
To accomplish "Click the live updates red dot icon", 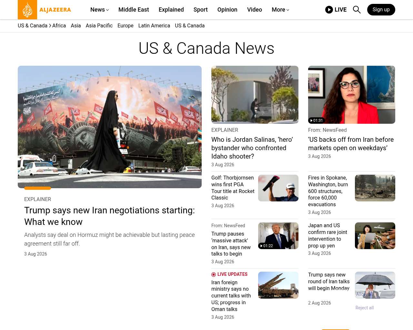I will point(214,275).
